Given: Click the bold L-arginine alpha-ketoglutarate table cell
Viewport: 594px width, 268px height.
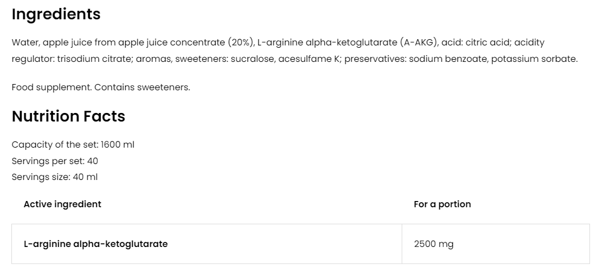Looking at the screenshot, I should [96, 244].
